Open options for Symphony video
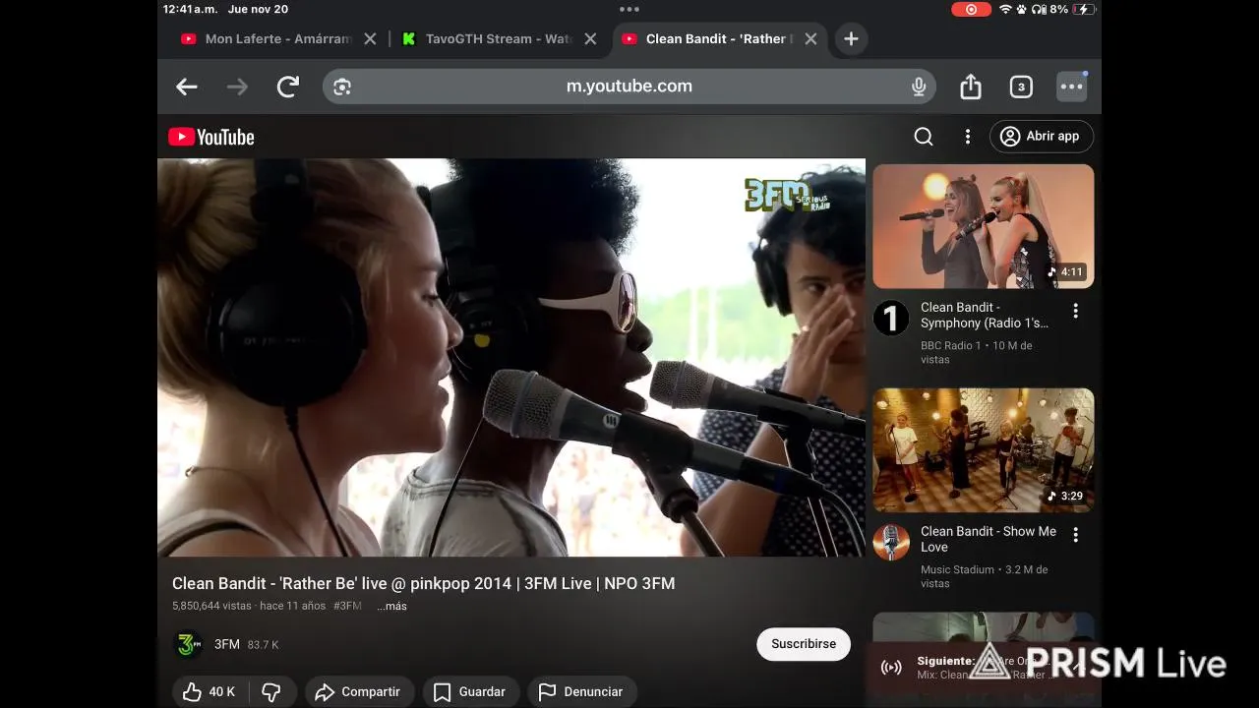Viewport: 1259px width, 708px height. (x=1075, y=311)
